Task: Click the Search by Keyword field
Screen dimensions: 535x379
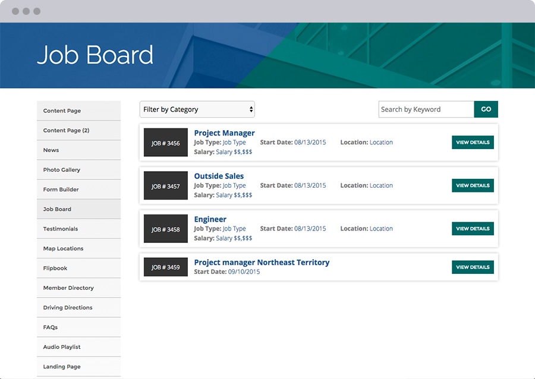Action: [426, 109]
